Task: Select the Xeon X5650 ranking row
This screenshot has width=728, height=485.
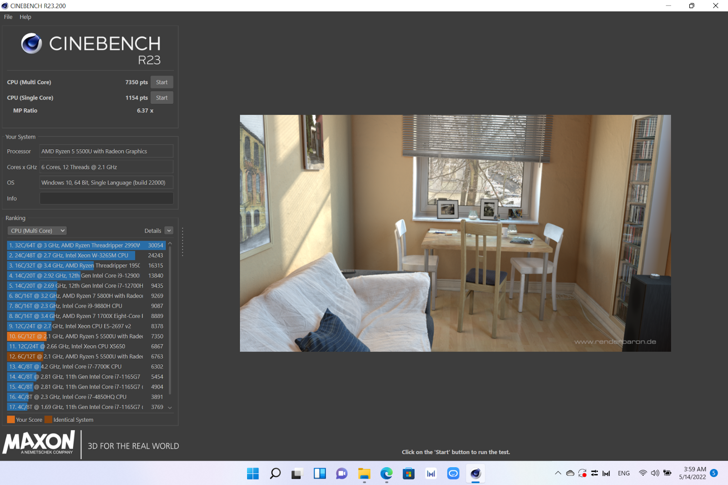Action: (x=86, y=346)
